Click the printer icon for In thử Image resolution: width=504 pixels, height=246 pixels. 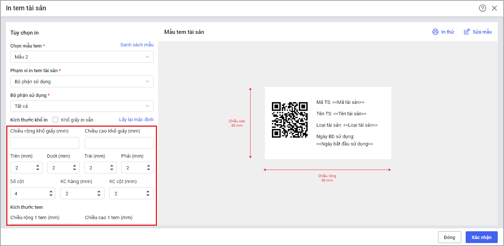pyautogui.click(x=435, y=32)
